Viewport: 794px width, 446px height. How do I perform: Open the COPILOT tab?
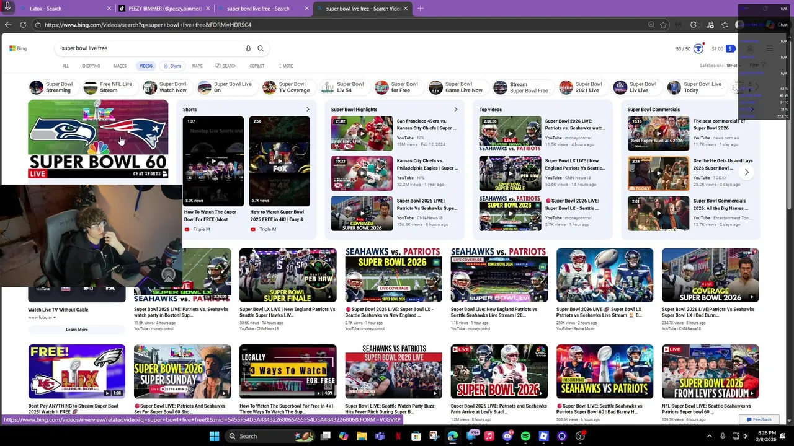[x=257, y=66]
